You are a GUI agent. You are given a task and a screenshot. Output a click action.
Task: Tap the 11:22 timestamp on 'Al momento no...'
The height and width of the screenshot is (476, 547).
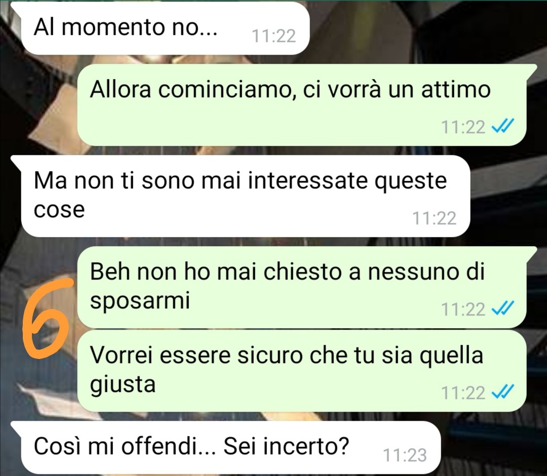click(274, 36)
